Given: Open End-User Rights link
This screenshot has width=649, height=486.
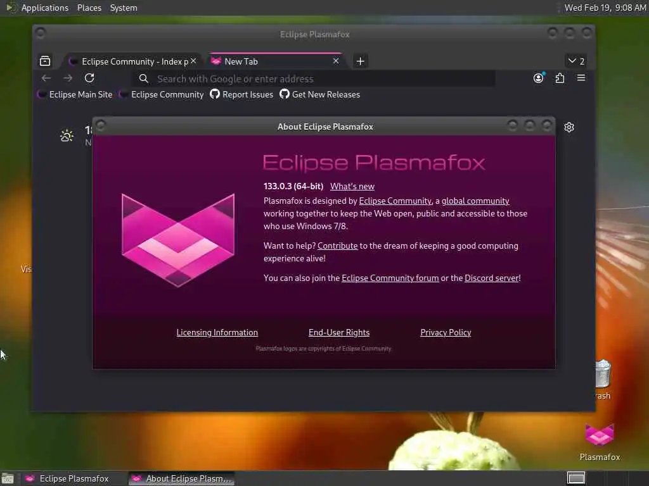Looking at the screenshot, I should [339, 333].
